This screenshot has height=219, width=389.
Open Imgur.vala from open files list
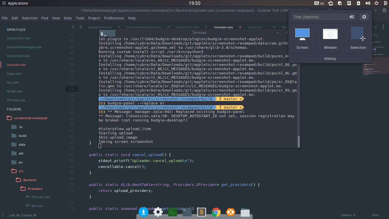point(14,74)
